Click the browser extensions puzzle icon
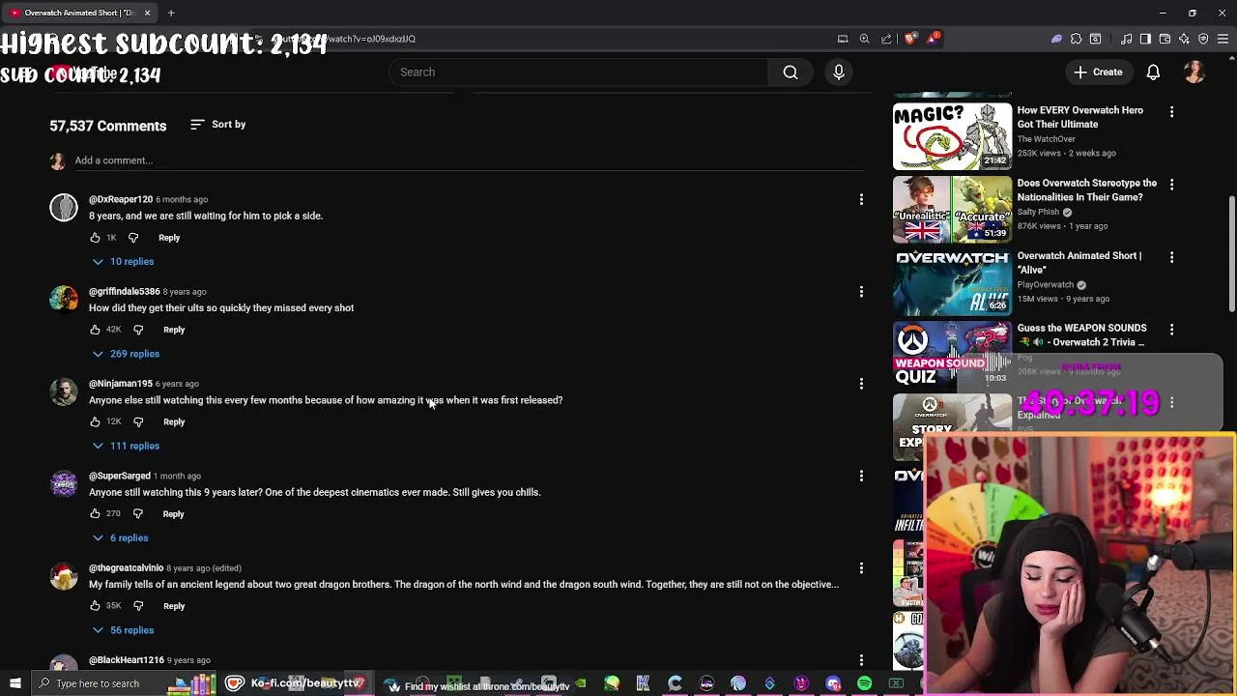1237x696 pixels. [1076, 39]
